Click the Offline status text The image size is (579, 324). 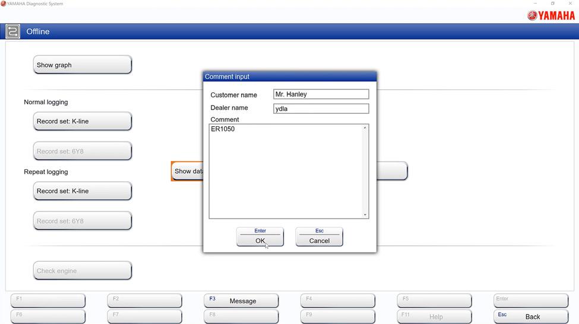pos(37,31)
